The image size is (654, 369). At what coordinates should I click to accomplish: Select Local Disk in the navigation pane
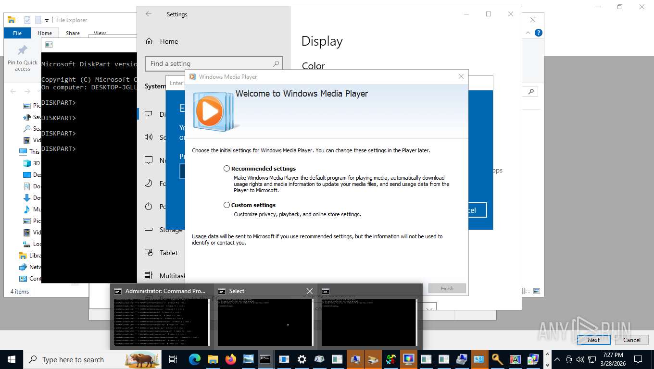tap(32, 244)
